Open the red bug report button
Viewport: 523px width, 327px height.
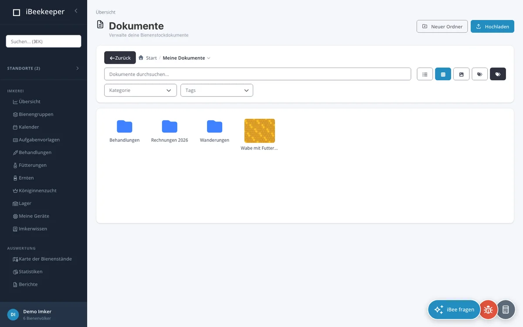click(488, 310)
